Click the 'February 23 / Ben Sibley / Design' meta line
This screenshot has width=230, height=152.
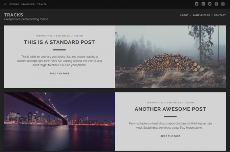(x=59, y=36)
